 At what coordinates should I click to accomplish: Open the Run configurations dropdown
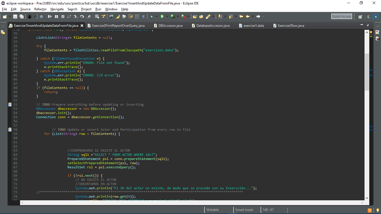point(167,16)
